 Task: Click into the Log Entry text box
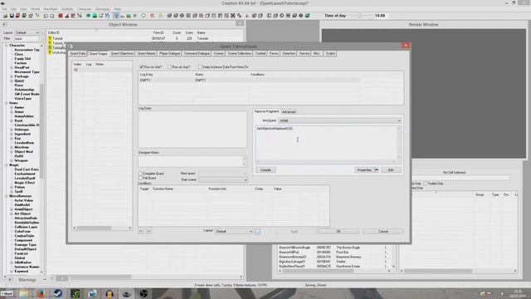click(x=192, y=130)
